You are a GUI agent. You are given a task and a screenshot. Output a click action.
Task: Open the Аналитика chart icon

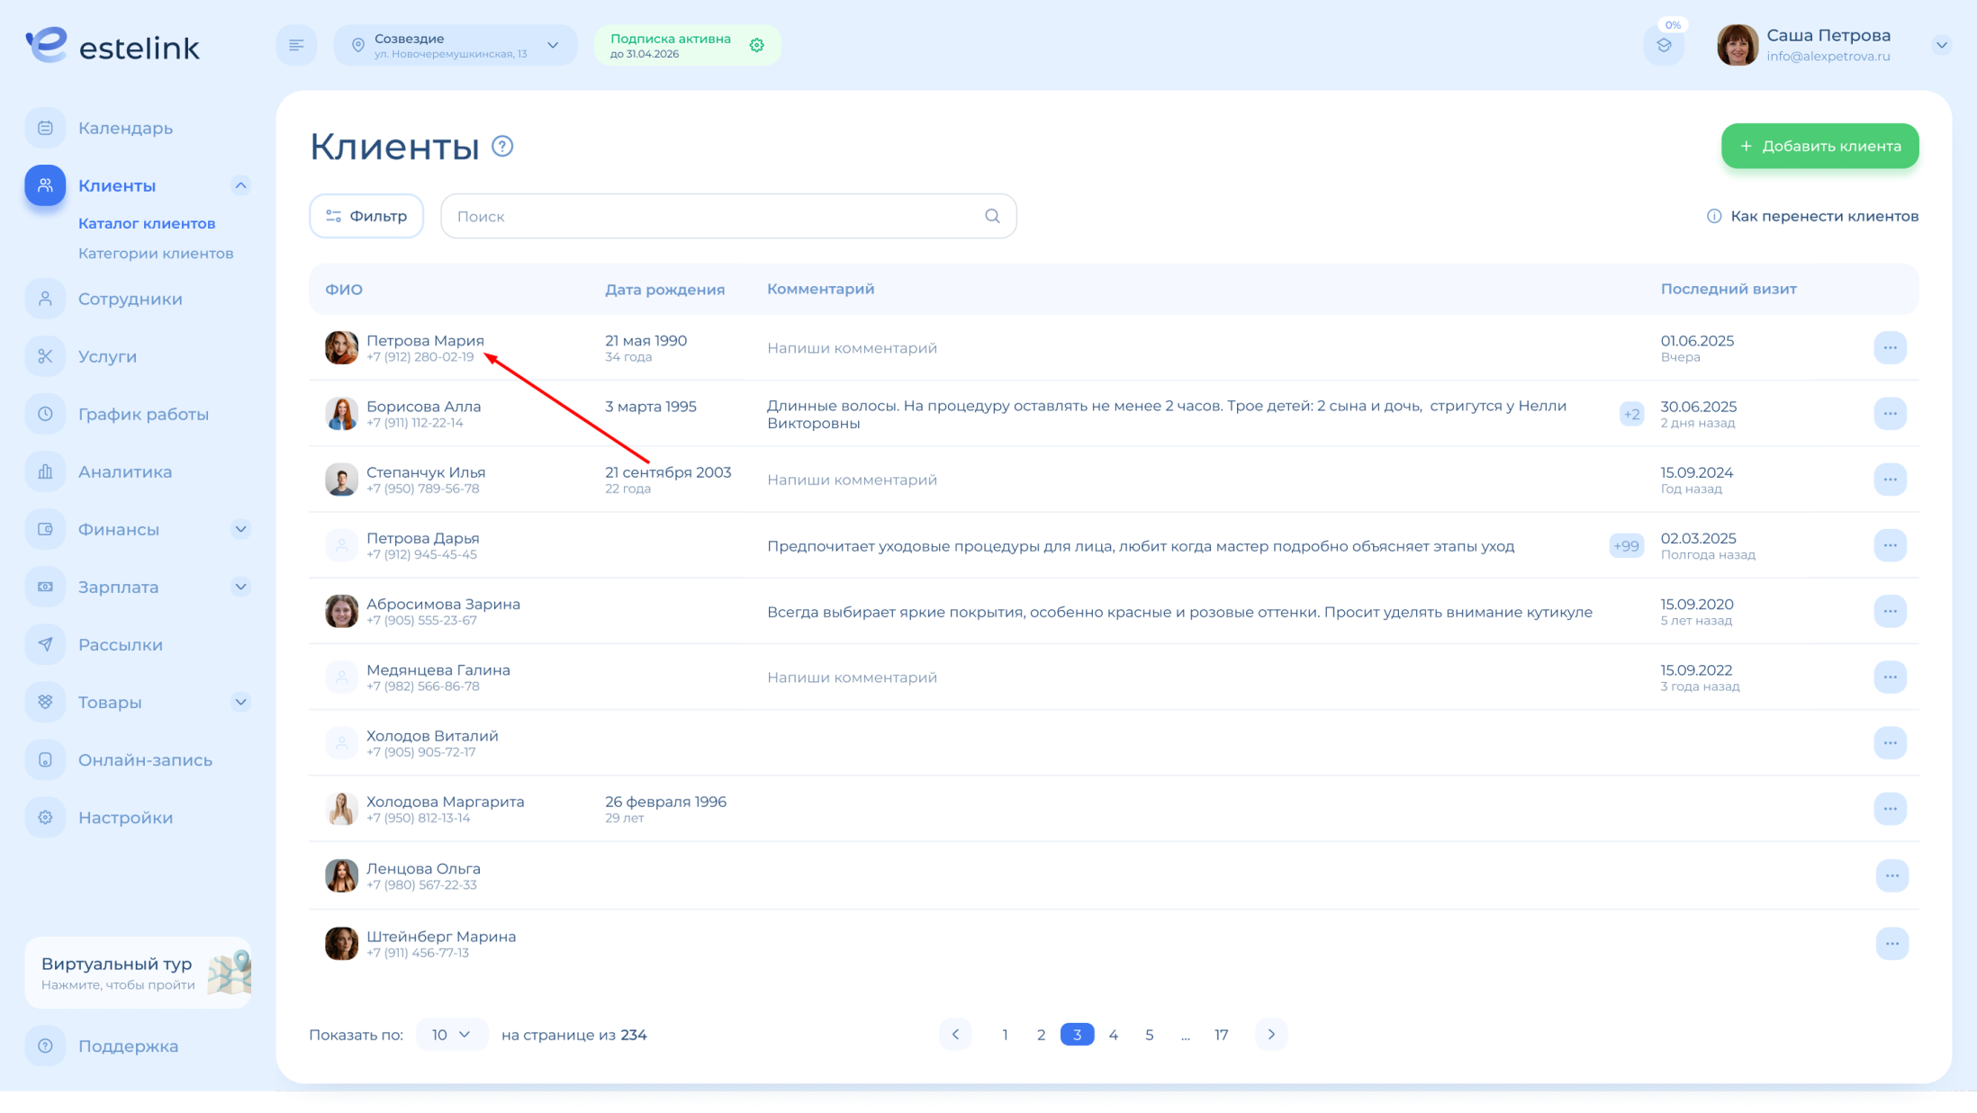click(45, 471)
